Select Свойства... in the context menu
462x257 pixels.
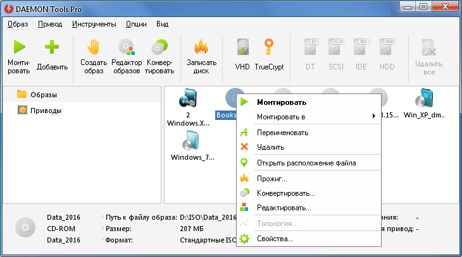click(275, 239)
